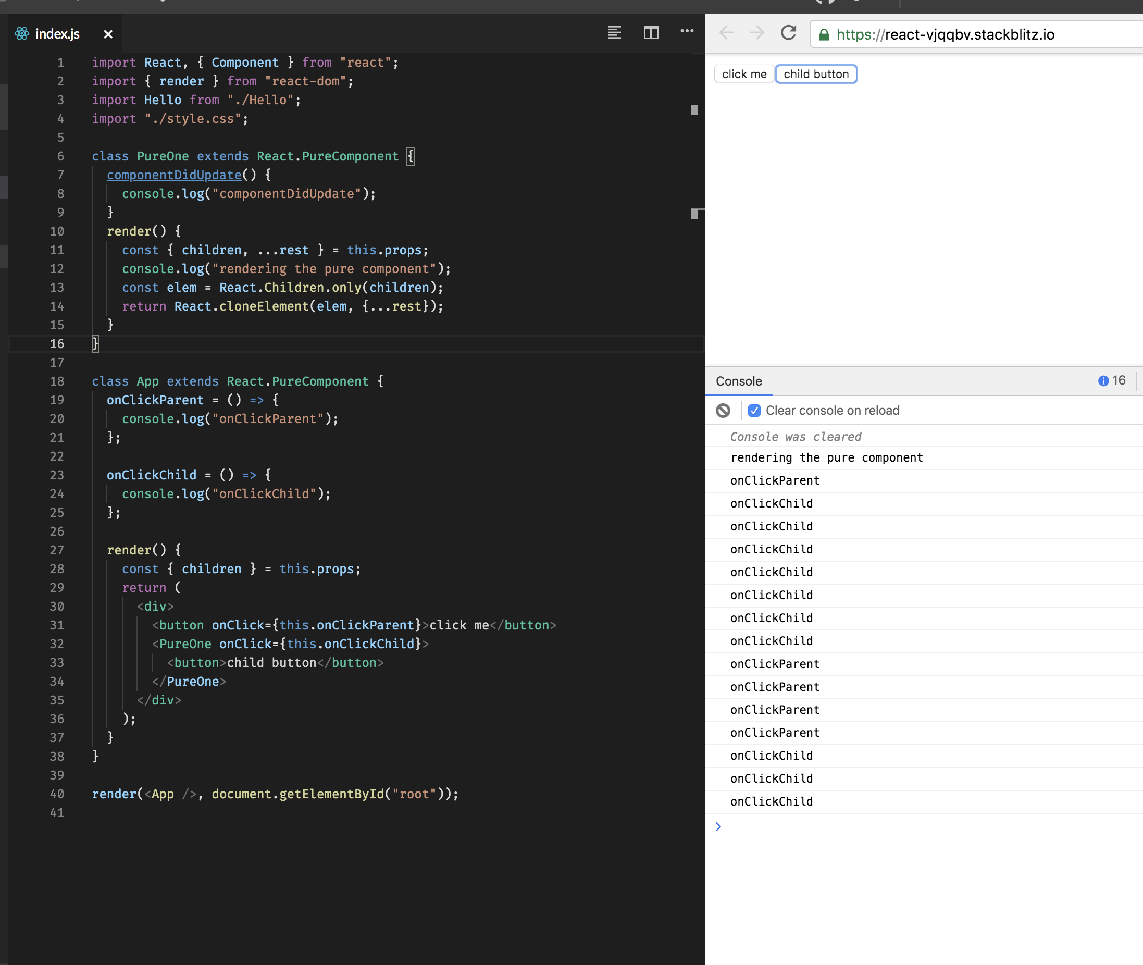Click the componentDidUpdate method link

(x=174, y=175)
